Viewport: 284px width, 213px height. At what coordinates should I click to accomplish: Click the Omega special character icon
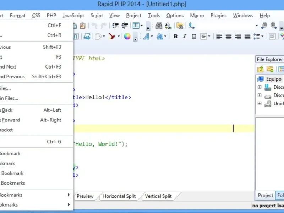(76, 37)
